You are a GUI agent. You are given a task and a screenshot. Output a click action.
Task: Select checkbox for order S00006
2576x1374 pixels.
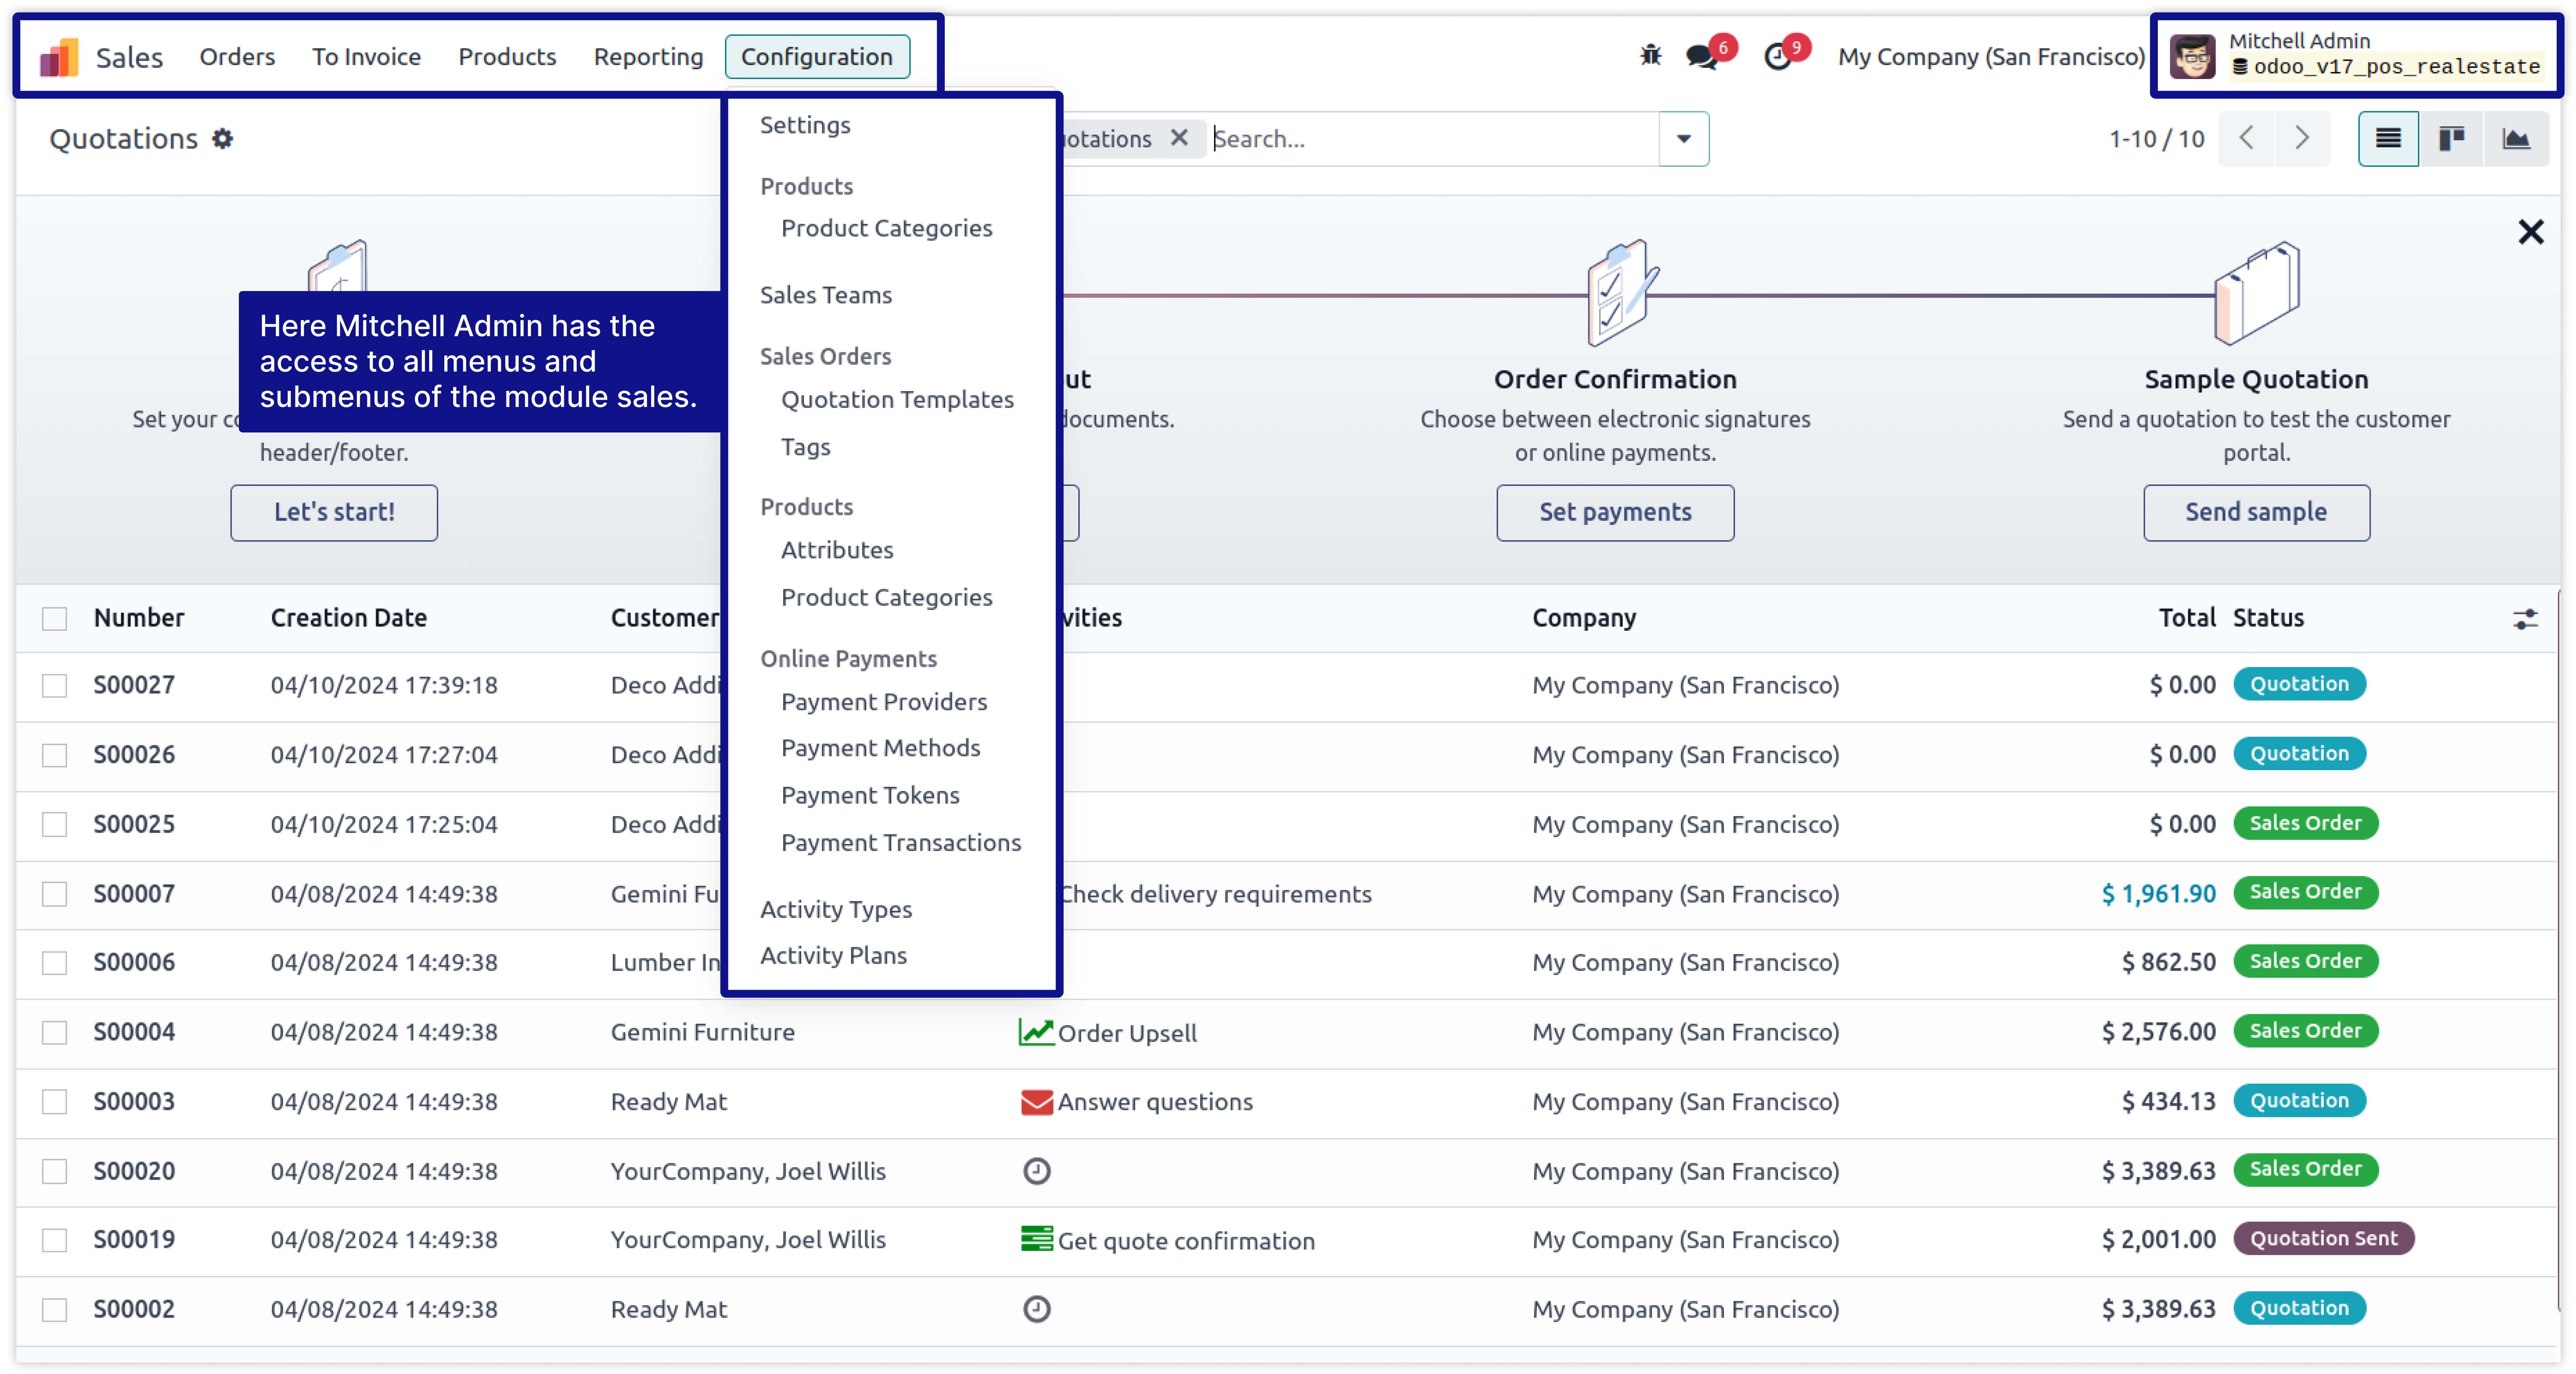[54, 963]
